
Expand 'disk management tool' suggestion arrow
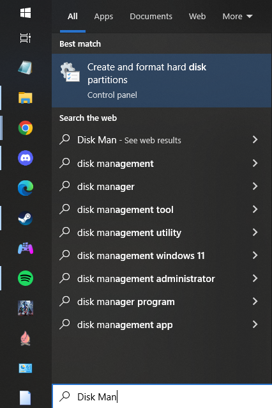point(255,209)
